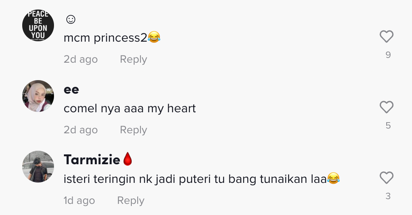Open the "ee" username profile
Image resolution: width=412 pixels, height=215 pixels.
pyautogui.click(x=71, y=90)
